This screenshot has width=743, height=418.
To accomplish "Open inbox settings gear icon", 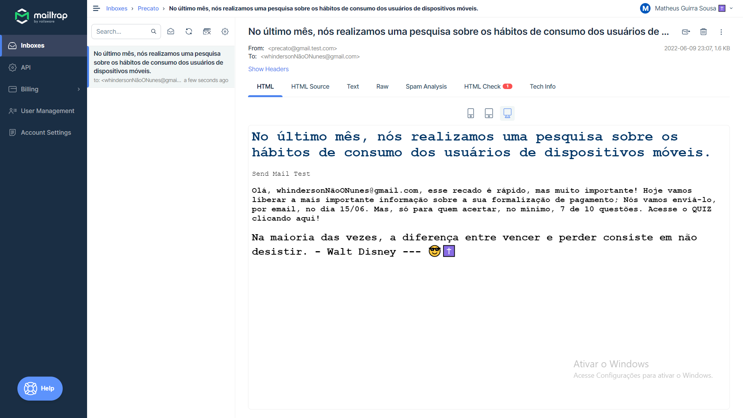I will click(225, 31).
